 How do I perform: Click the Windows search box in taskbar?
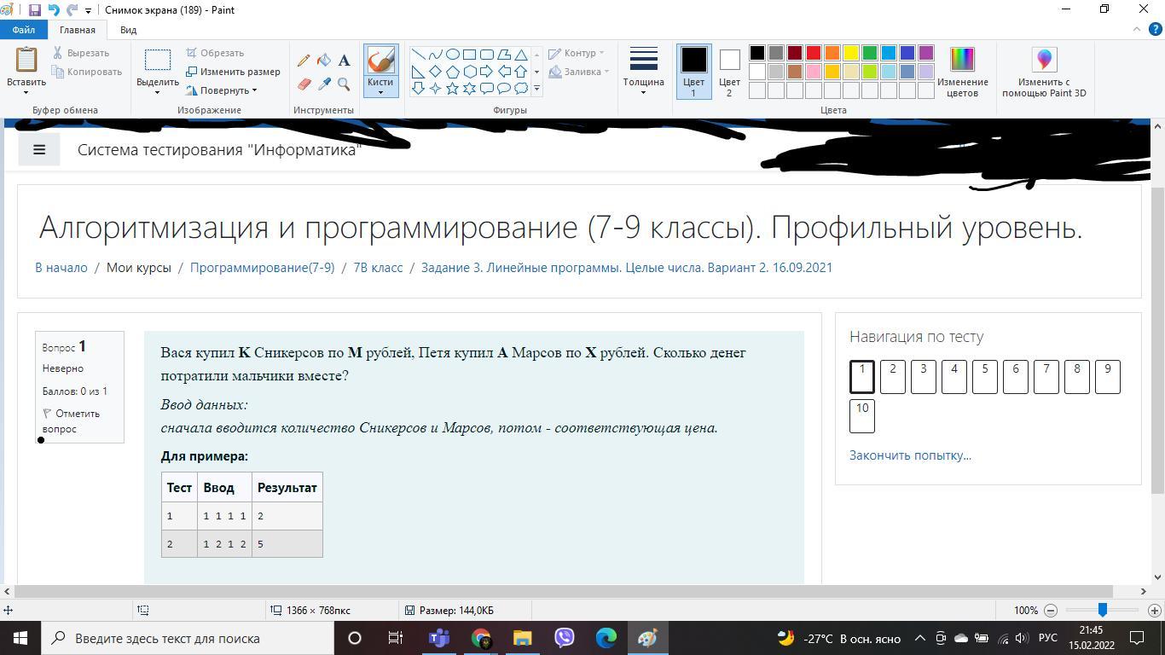click(188, 638)
